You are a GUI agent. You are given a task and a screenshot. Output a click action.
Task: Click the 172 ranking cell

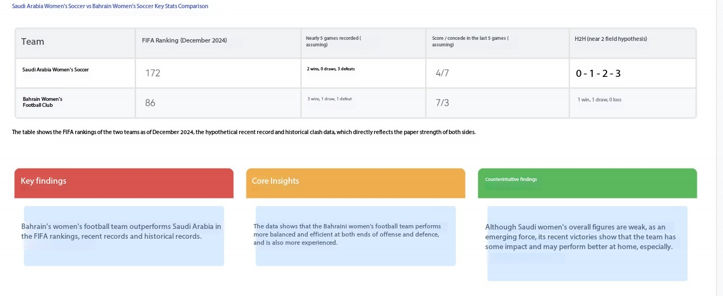tap(153, 73)
